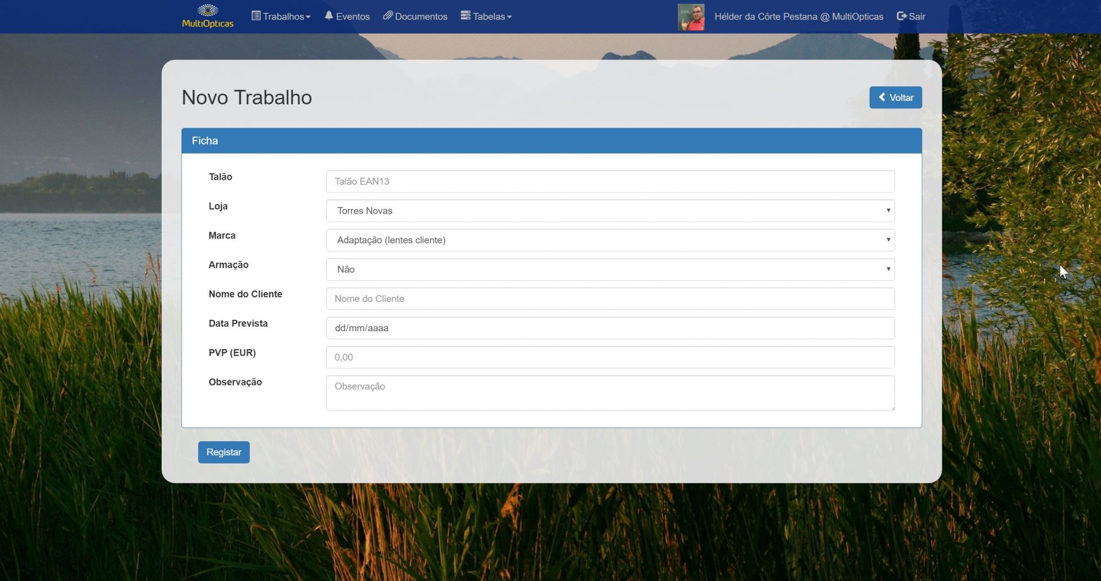Click the user avatar photo

pos(691,17)
